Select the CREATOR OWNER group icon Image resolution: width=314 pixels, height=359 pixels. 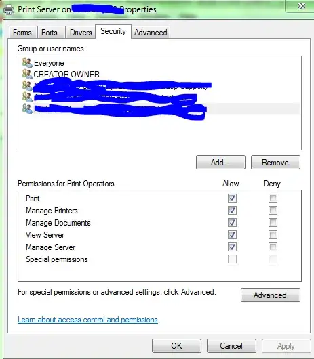(x=27, y=74)
